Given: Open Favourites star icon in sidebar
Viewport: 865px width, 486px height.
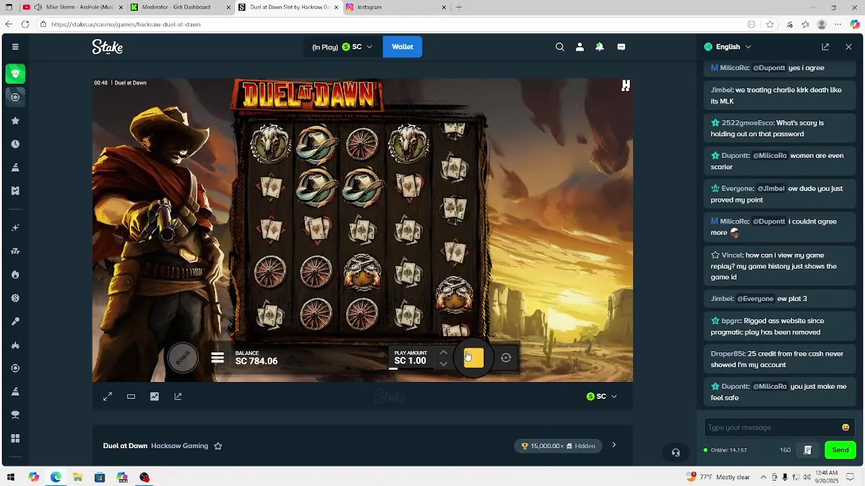Looking at the screenshot, I should [15, 120].
